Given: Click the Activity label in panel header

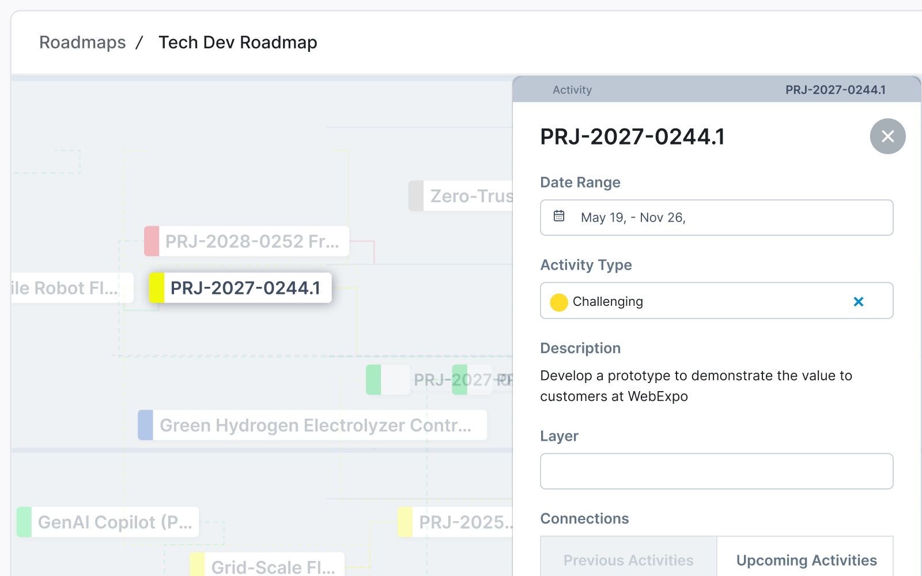Looking at the screenshot, I should click(572, 90).
